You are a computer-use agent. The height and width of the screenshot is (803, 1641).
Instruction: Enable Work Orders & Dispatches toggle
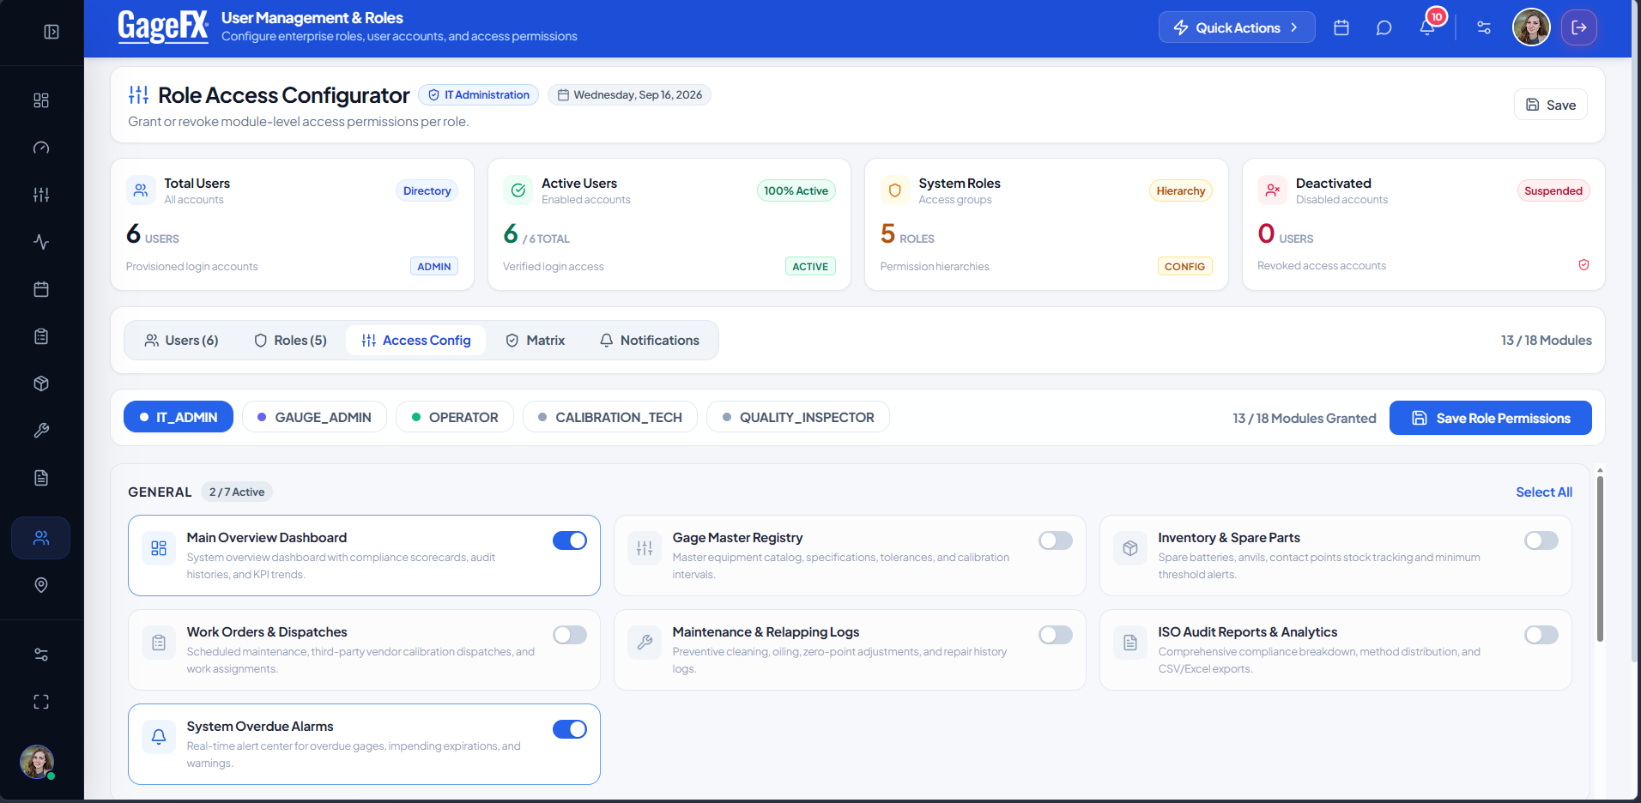coord(570,635)
